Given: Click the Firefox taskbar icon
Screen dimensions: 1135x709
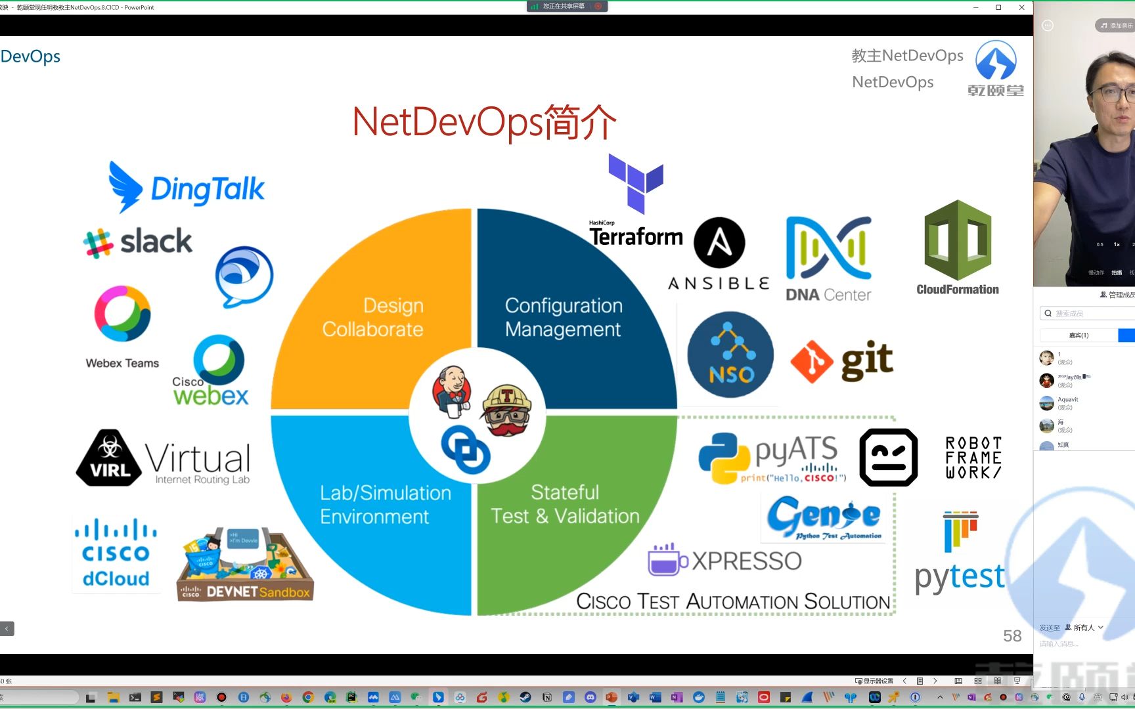Looking at the screenshot, I should [x=286, y=697].
